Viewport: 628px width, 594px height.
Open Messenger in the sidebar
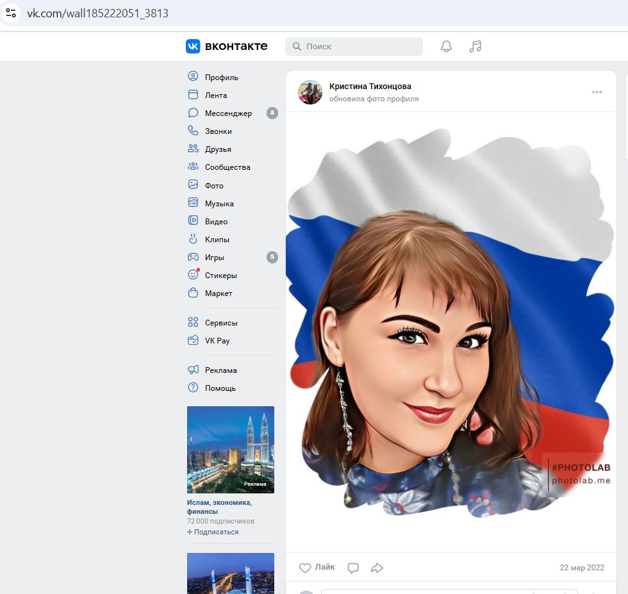coord(228,113)
